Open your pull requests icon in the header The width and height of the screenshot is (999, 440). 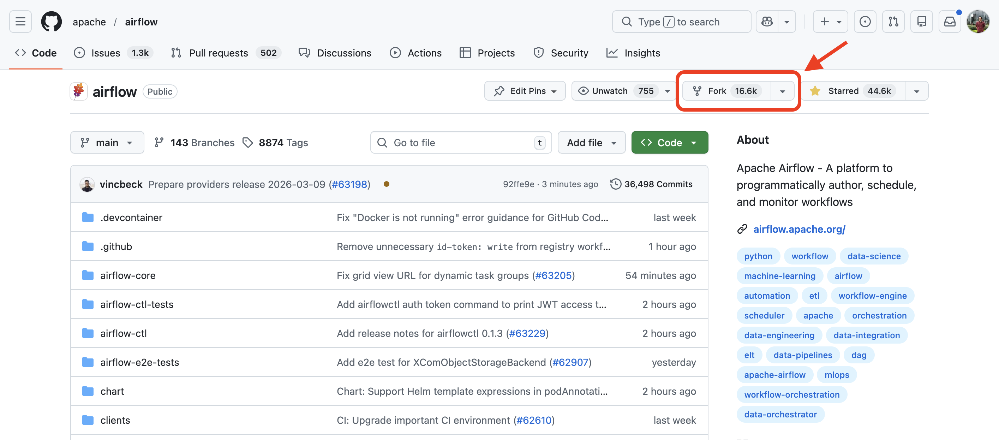[893, 21]
